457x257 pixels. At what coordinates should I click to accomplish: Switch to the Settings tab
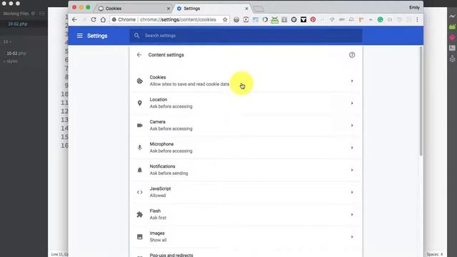click(x=212, y=9)
